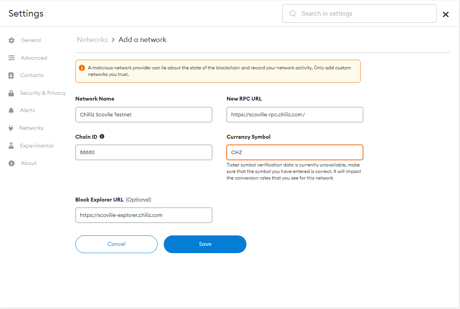Click the Security & Privacy lock icon

point(11,93)
